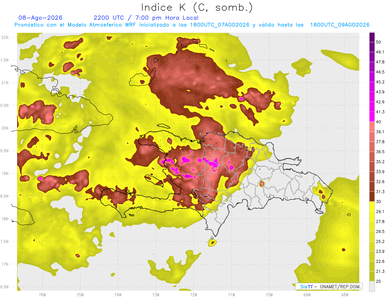
Task: Select the legend value "45.2"
Action: tap(380, 82)
